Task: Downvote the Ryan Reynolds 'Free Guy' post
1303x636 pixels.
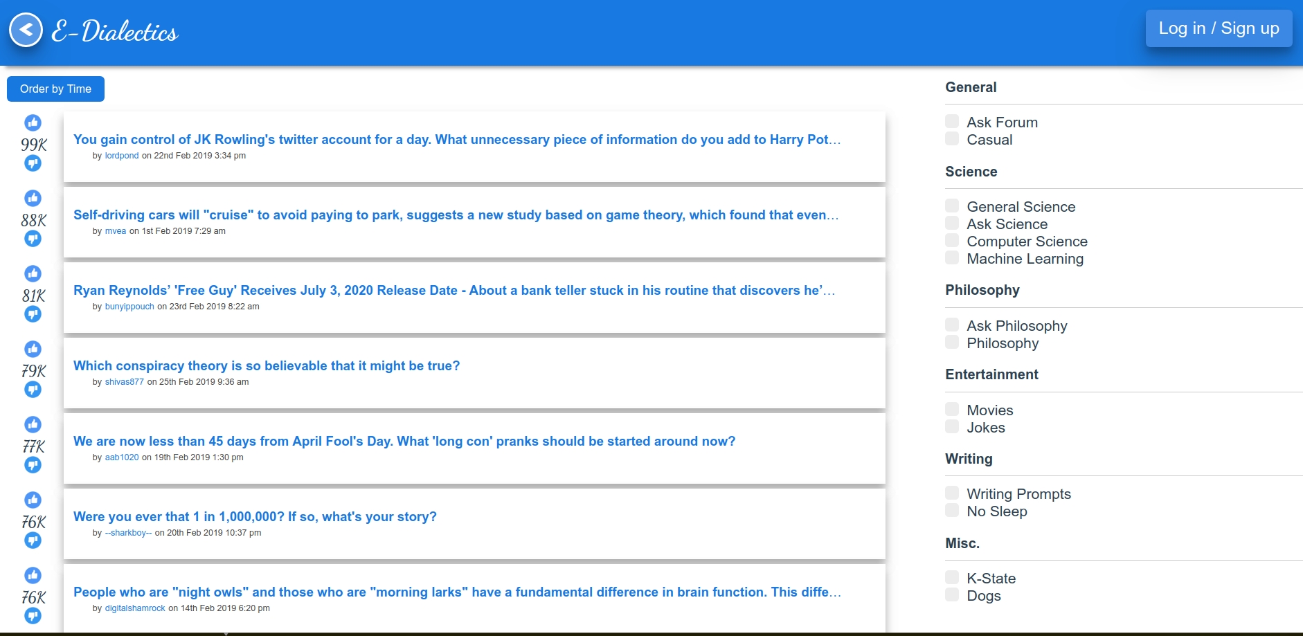Action: click(33, 314)
